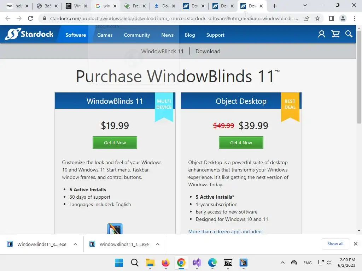Click the cloud sync tray icon
The image size is (362, 271).
click(294, 263)
